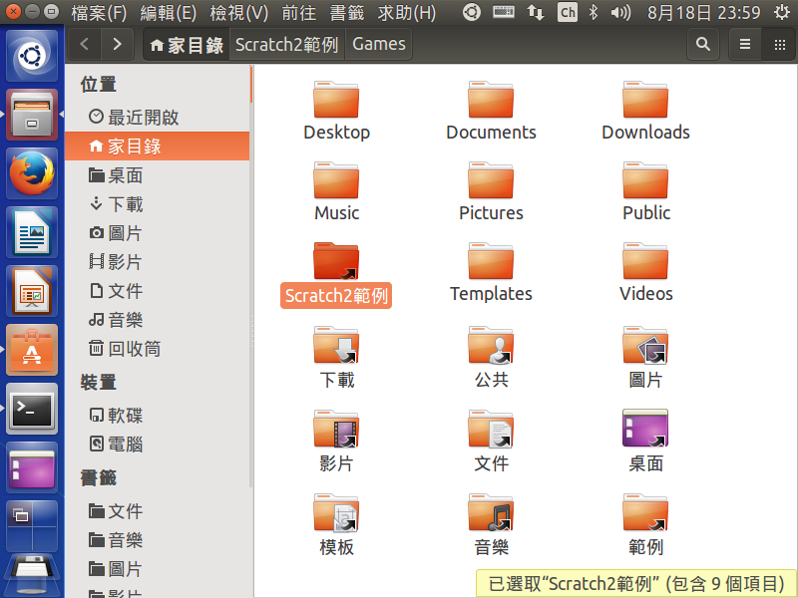This screenshot has width=798, height=598.
Task: Select 圖片 under 位置 in sidebar
Action: (158, 233)
